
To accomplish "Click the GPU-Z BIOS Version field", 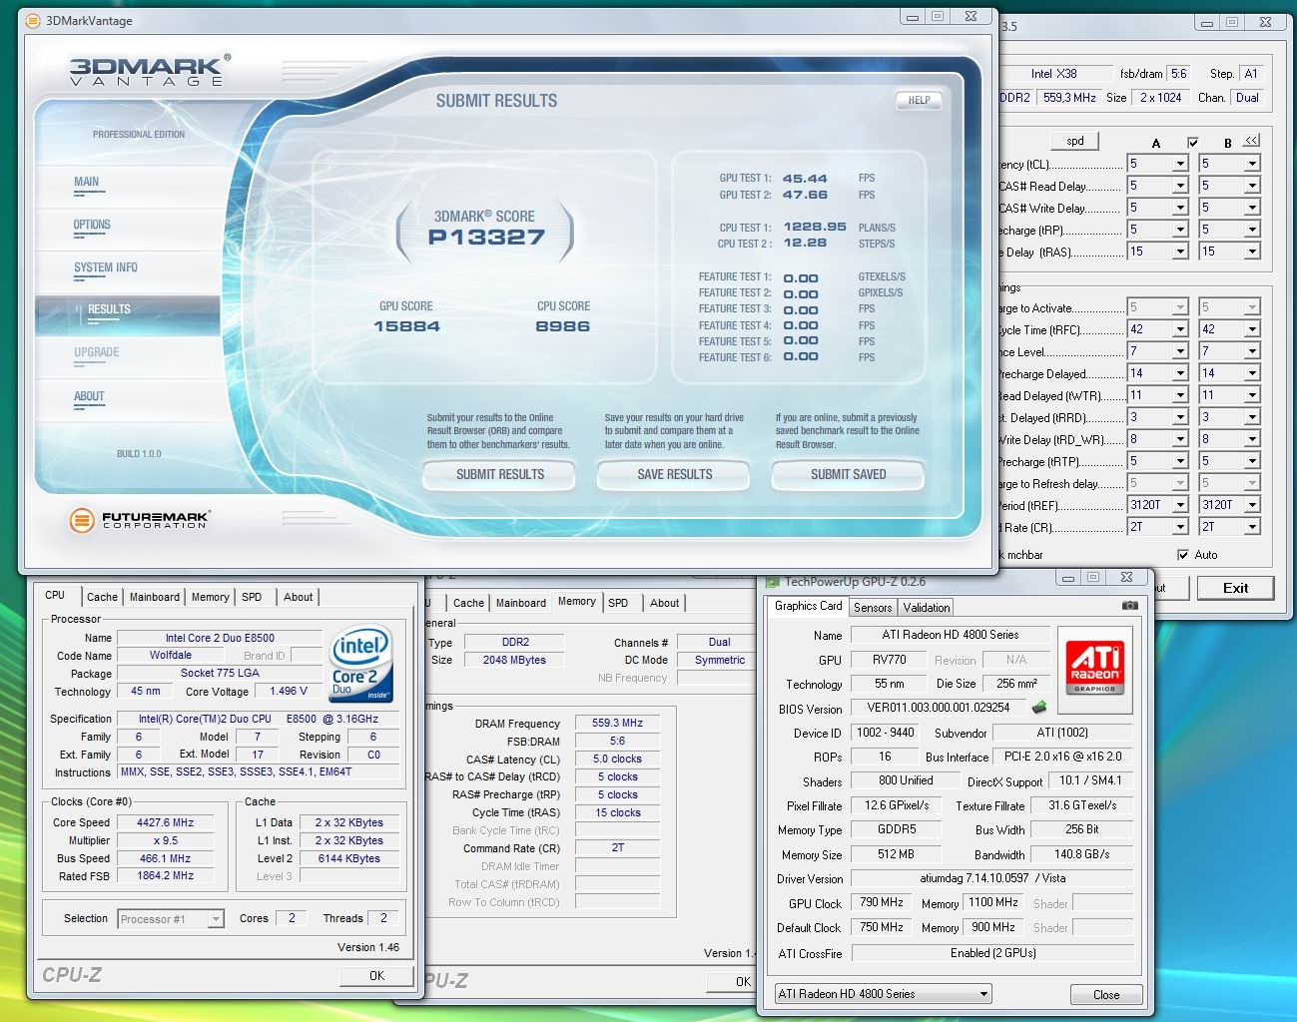I will [x=938, y=708].
